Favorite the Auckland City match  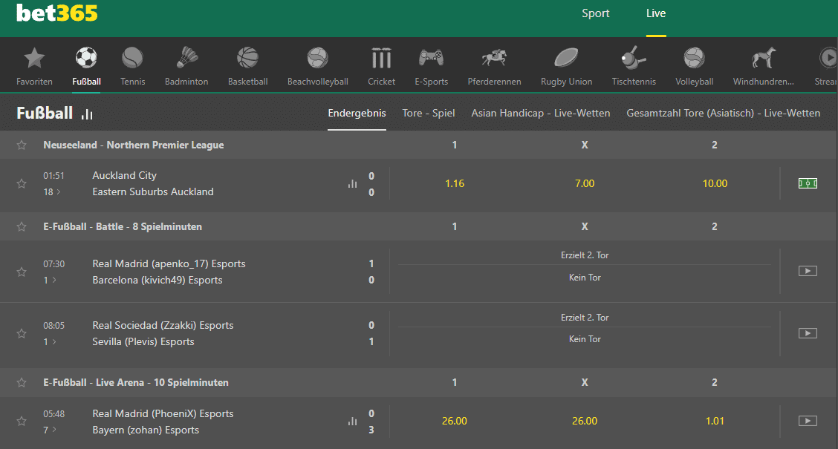point(21,183)
